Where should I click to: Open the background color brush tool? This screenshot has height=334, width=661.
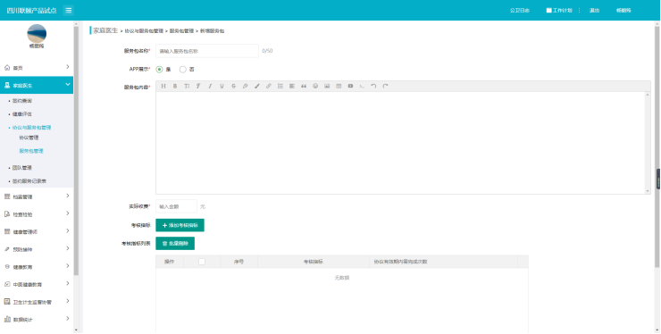(256, 86)
